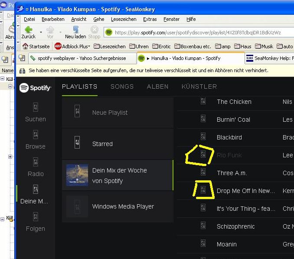Viewport: 294px width, 259px height.
Task: Select the Radio icon in the sidebar
Action: coord(36,162)
